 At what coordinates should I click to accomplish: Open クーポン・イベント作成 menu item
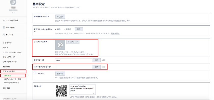coord(12,52)
